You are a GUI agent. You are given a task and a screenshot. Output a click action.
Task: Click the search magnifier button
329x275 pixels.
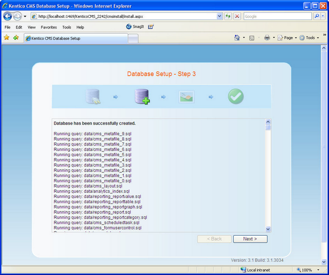click(317, 16)
